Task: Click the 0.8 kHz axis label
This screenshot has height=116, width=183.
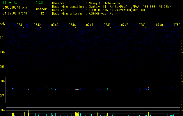Action: (2, 81)
